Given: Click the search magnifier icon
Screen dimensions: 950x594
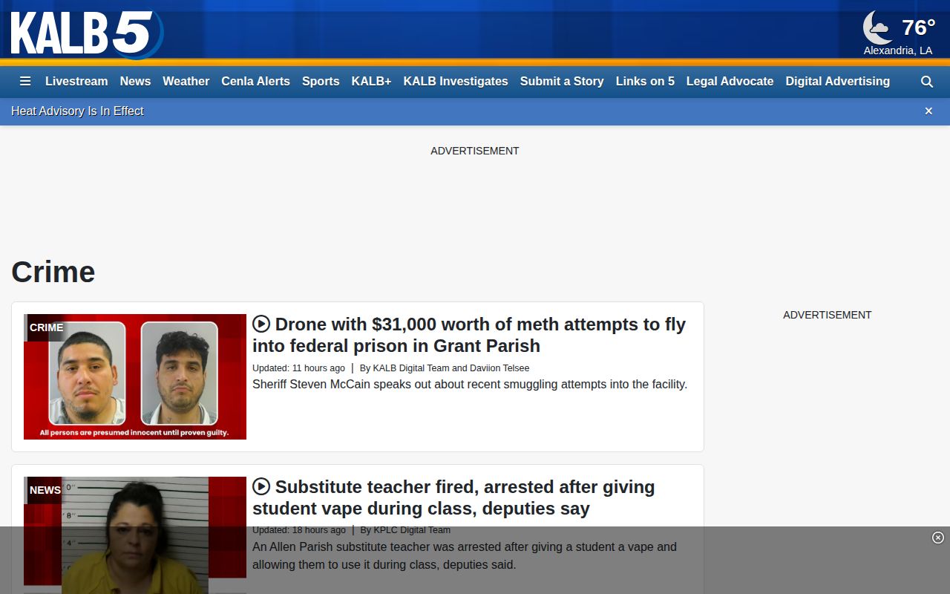Looking at the screenshot, I should pyautogui.click(x=927, y=82).
